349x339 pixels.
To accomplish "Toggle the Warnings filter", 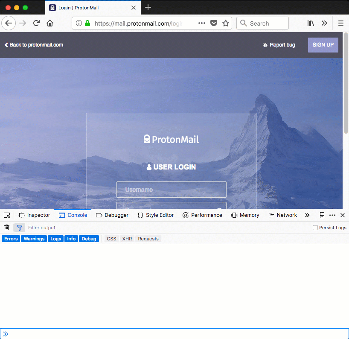I will (34, 239).
